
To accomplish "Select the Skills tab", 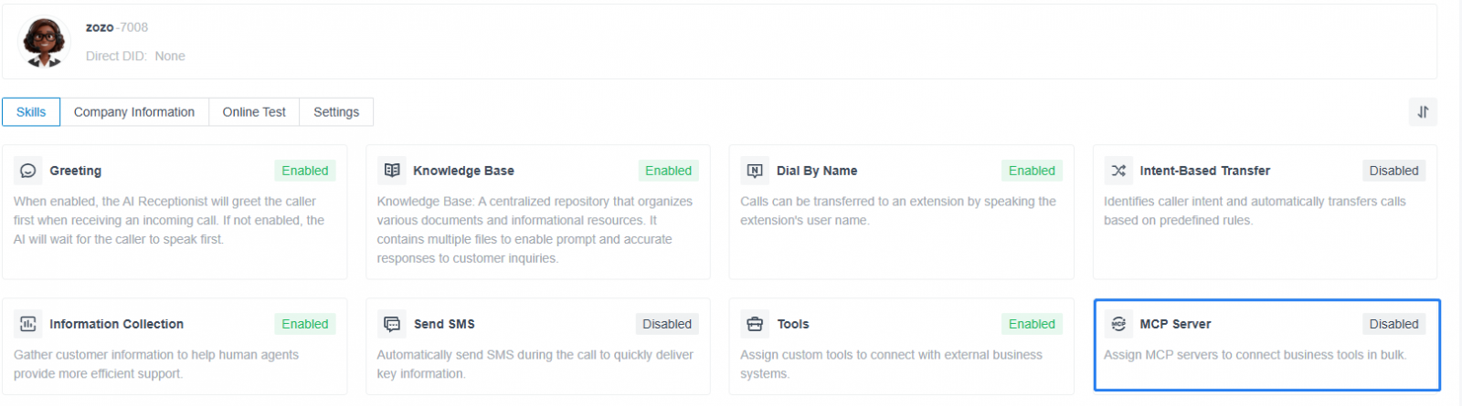I will [x=31, y=112].
